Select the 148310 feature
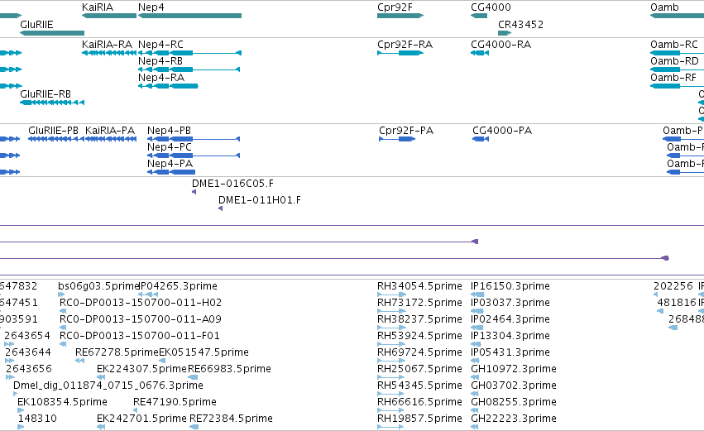This screenshot has height=431, width=704. [x=21, y=427]
